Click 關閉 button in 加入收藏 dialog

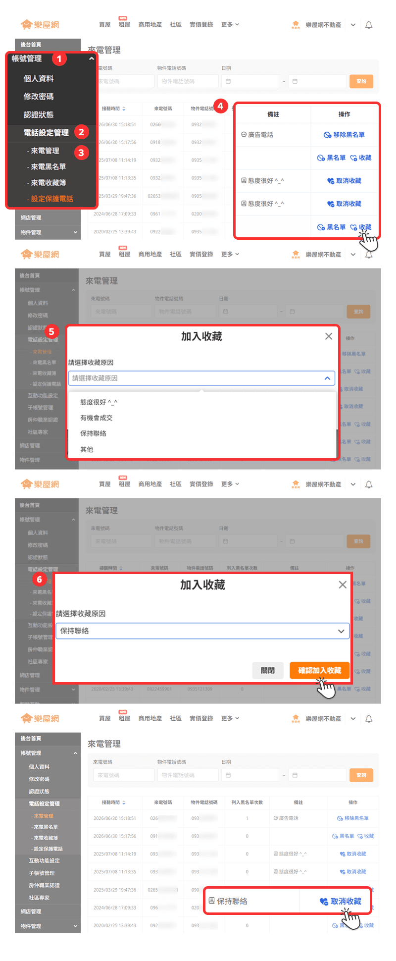point(268,670)
